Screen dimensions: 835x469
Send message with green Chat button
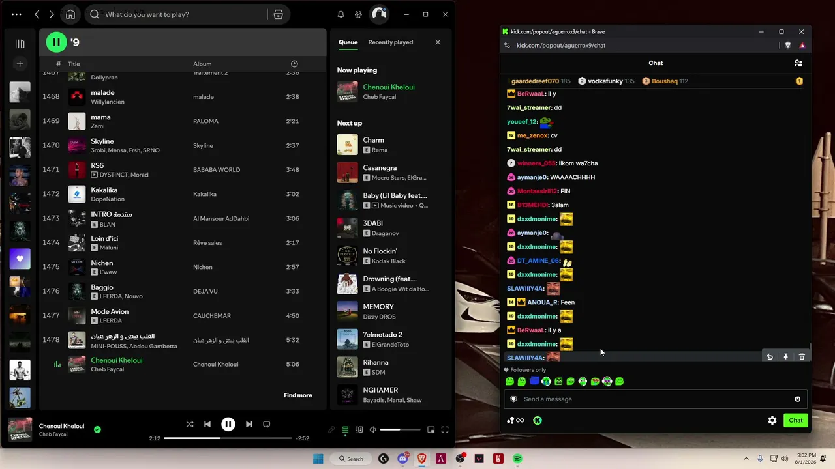click(796, 421)
